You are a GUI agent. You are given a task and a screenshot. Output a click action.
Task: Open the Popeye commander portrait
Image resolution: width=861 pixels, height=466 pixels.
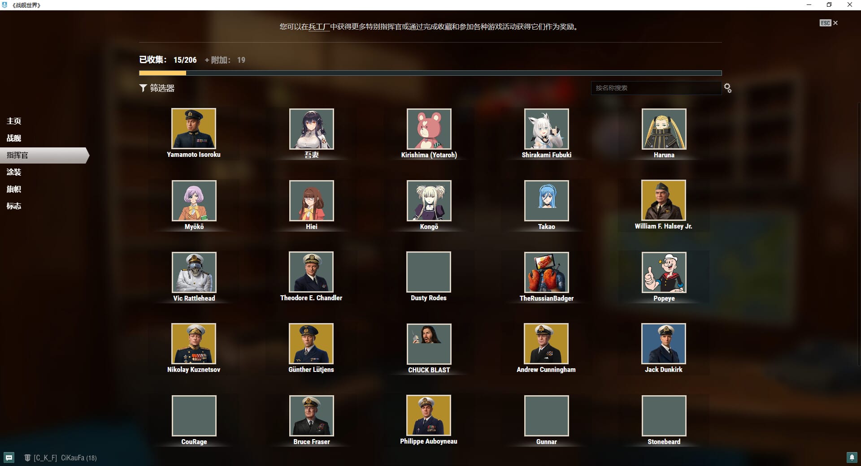(664, 272)
